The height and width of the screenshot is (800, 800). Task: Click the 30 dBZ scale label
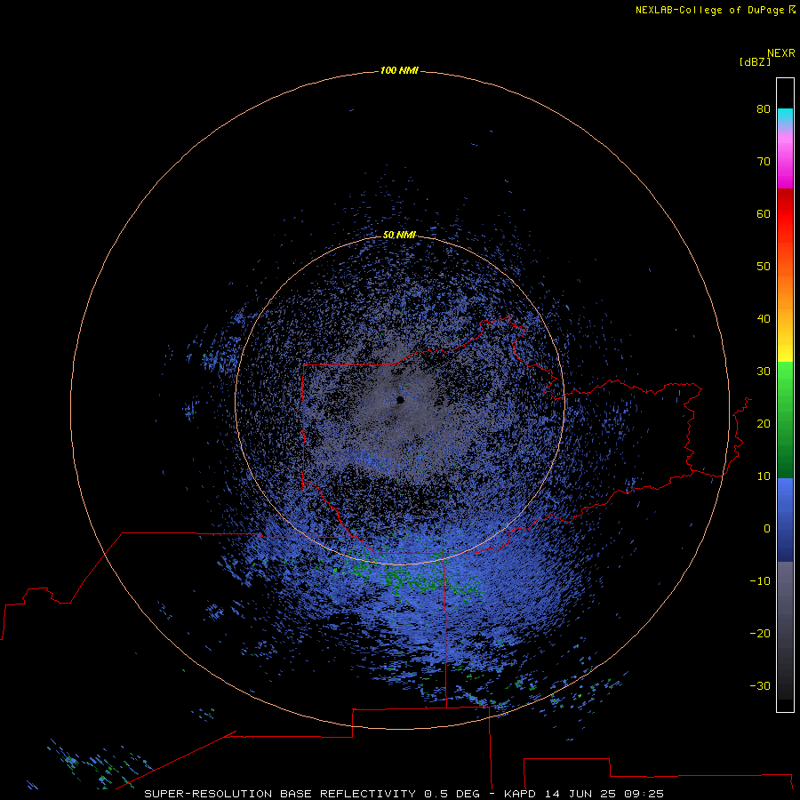pyautogui.click(x=764, y=372)
